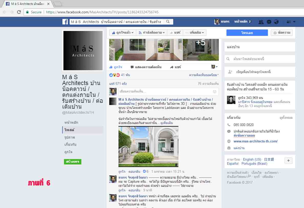Screen dimensions: 304x208
Task: Click ธนกร profile name in header
Action: (225, 22)
